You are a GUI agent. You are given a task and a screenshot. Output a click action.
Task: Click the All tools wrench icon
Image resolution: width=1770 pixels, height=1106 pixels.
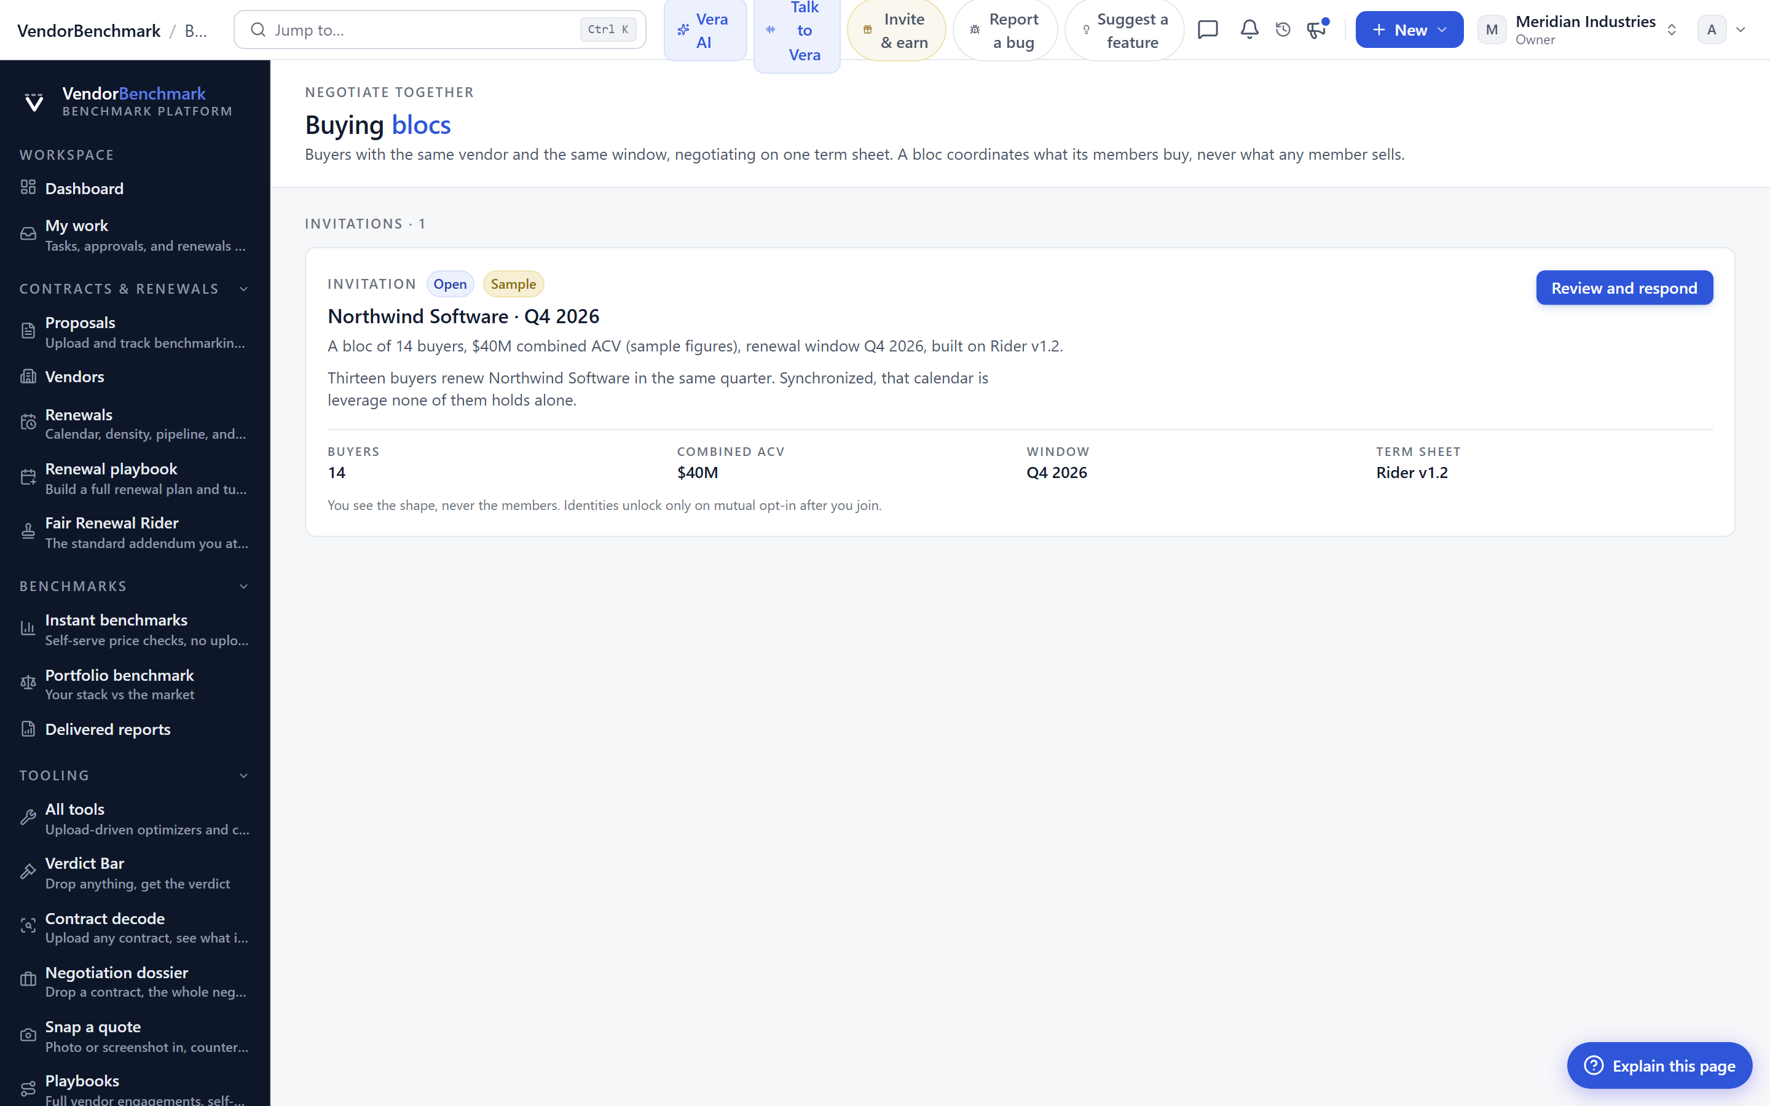[x=28, y=818]
